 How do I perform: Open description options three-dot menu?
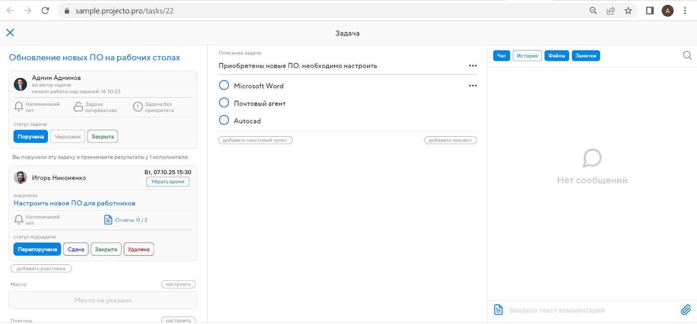click(x=473, y=66)
